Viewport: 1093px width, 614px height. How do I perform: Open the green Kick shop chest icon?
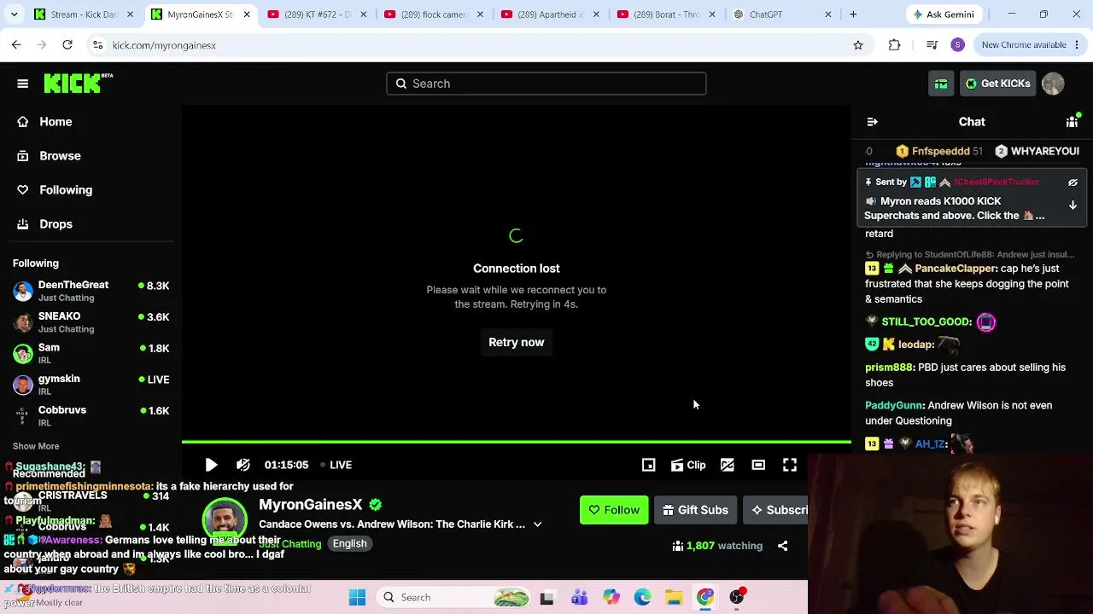point(941,84)
